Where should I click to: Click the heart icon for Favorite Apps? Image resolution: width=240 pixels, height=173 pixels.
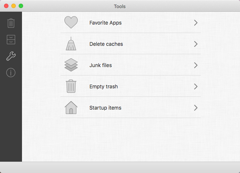tap(71, 22)
